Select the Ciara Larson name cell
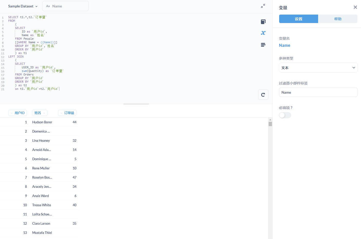The image size is (361, 239). tap(41, 223)
